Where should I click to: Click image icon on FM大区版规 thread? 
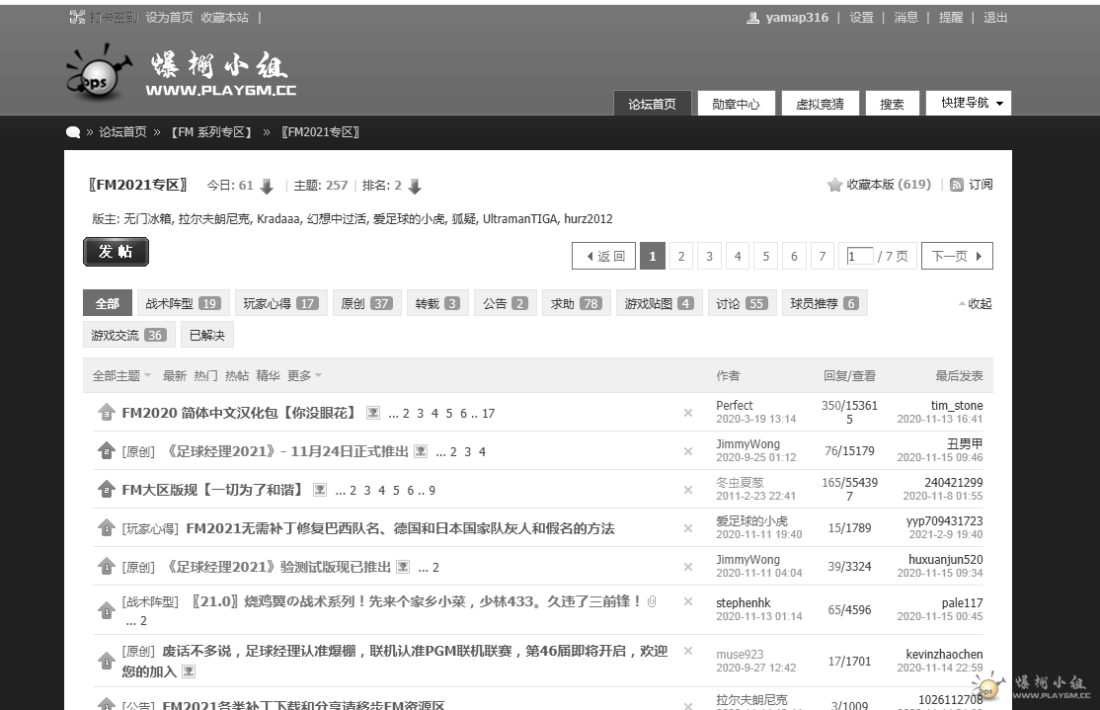pyautogui.click(x=320, y=490)
